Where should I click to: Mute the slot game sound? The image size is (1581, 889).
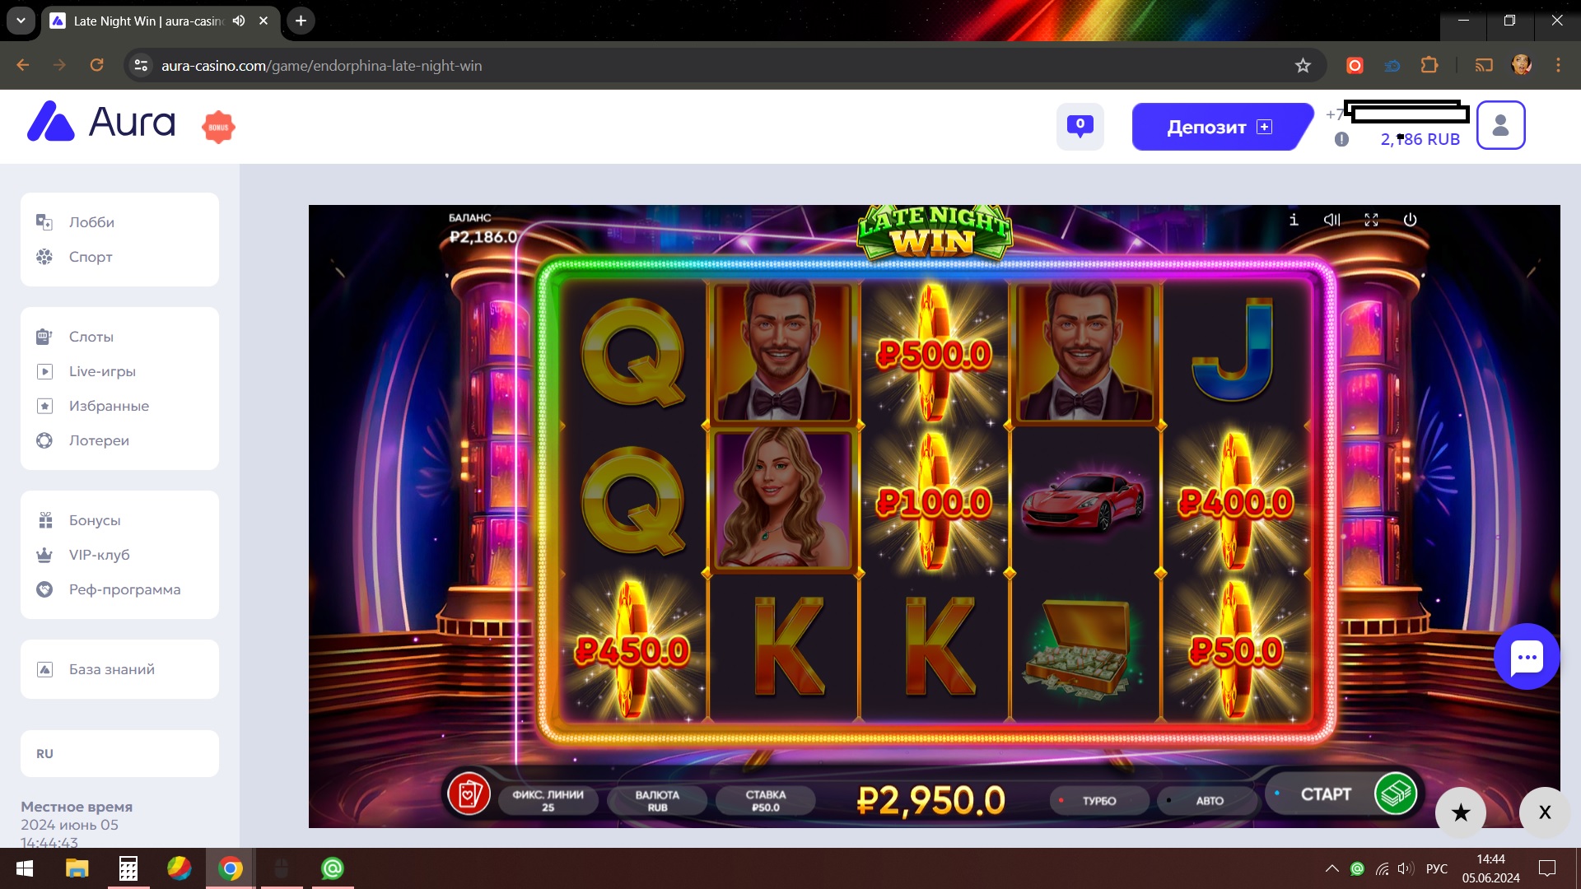1331,220
